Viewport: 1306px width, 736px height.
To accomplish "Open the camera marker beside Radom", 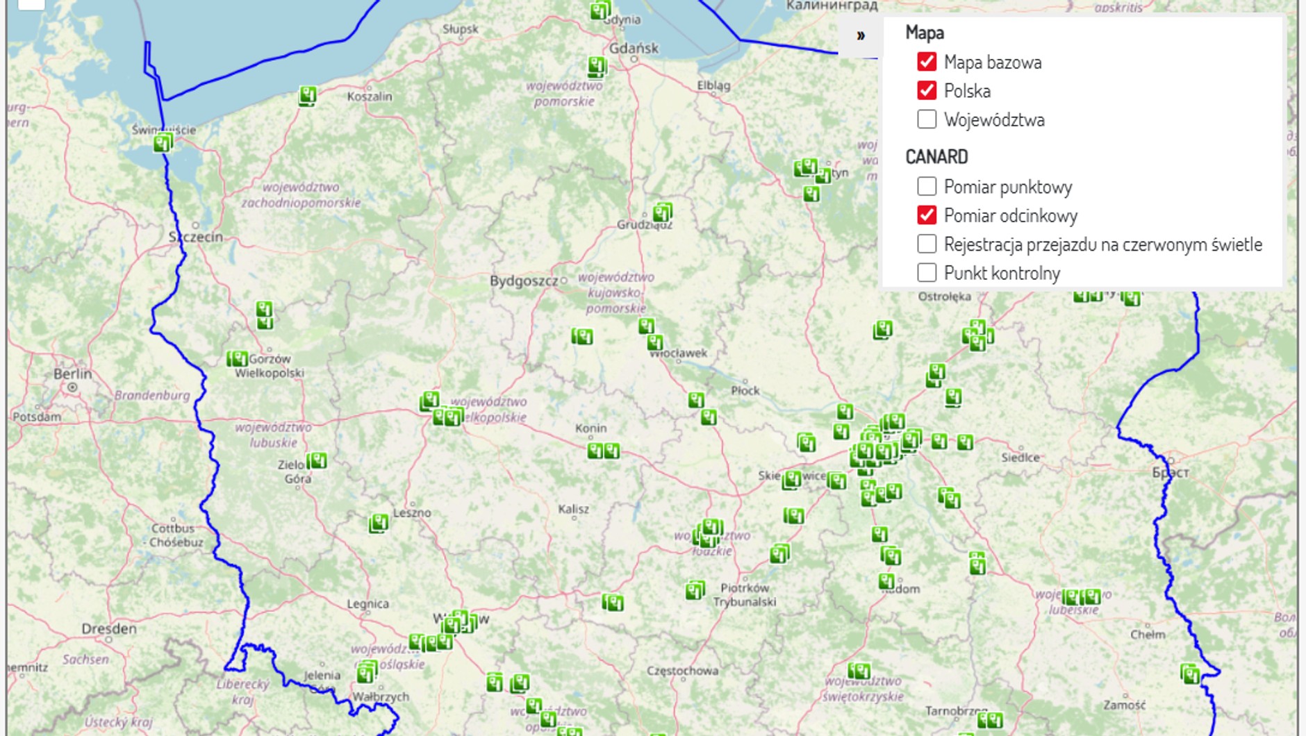I will click(x=886, y=581).
